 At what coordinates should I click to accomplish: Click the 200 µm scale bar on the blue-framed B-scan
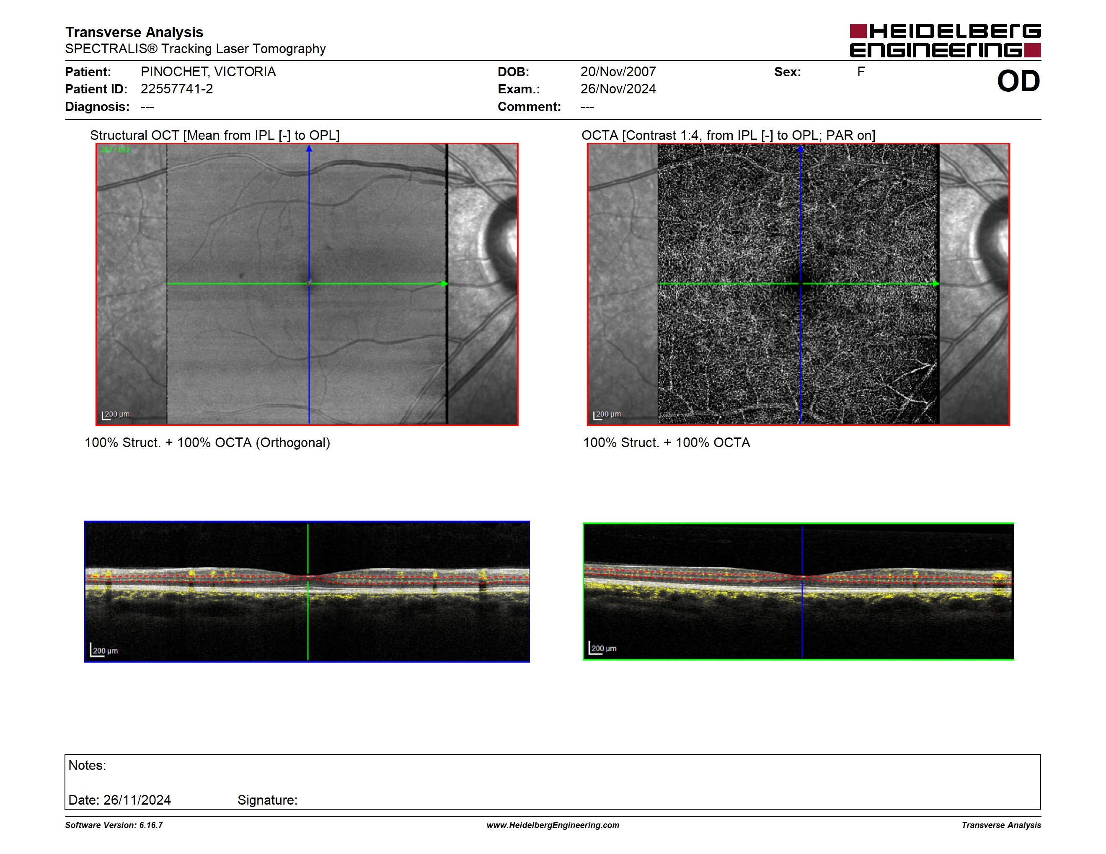coord(104,650)
